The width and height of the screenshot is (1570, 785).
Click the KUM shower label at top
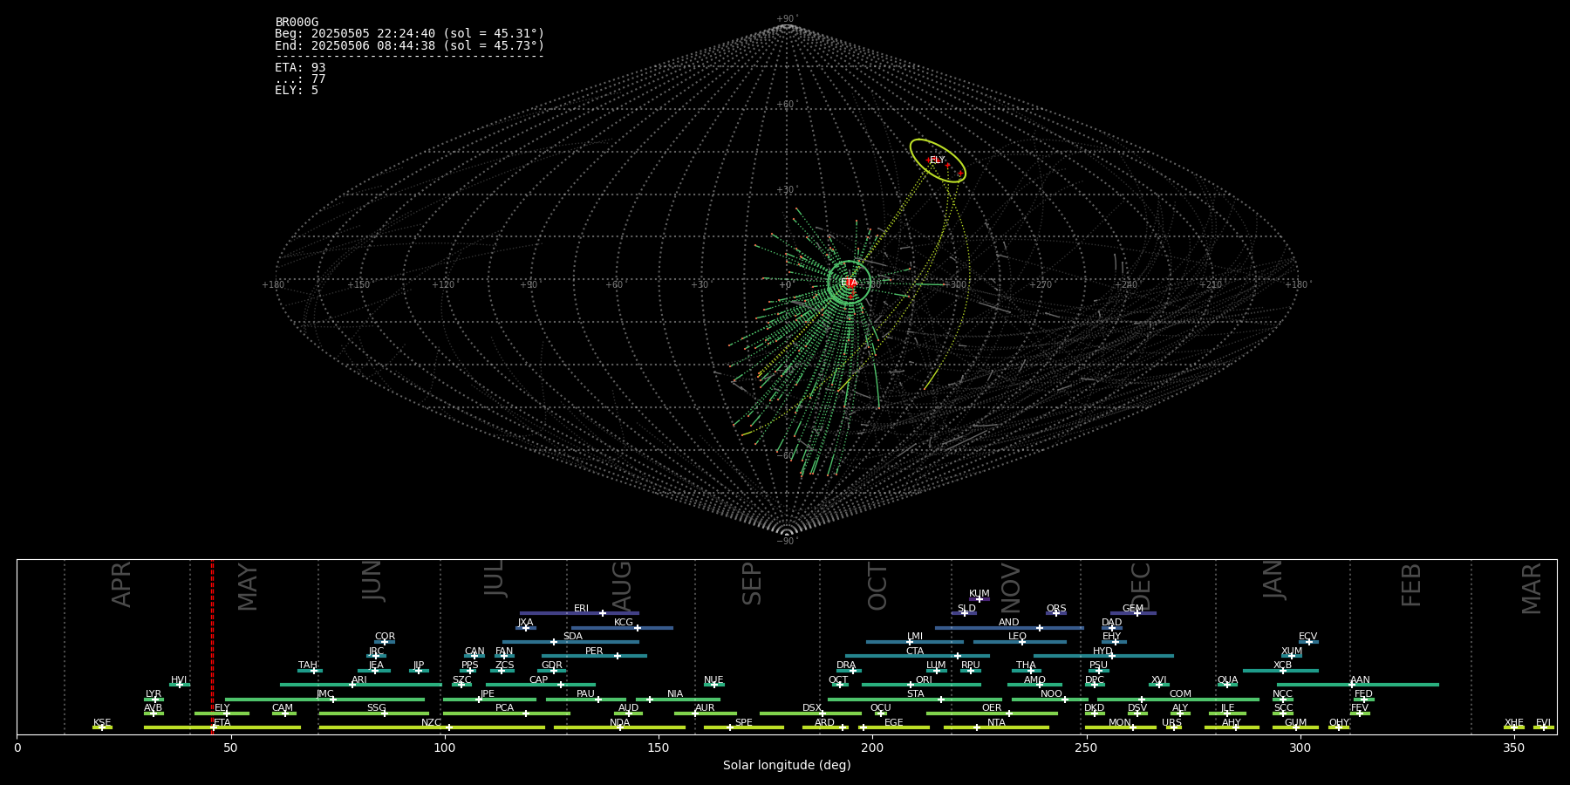click(x=979, y=594)
